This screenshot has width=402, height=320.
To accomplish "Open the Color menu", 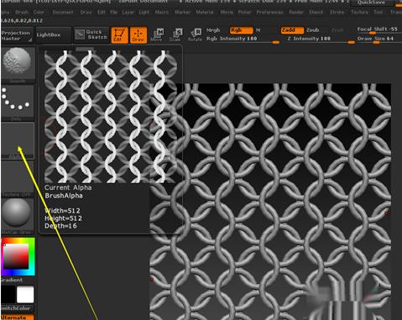I will (x=39, y=13).
